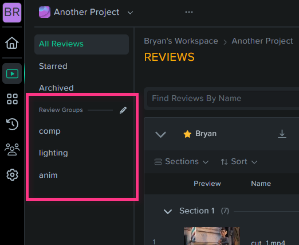Download the Bryan review
Viewport: 299px width, 245px height.
pyautogui.click(x=282, y=134)
